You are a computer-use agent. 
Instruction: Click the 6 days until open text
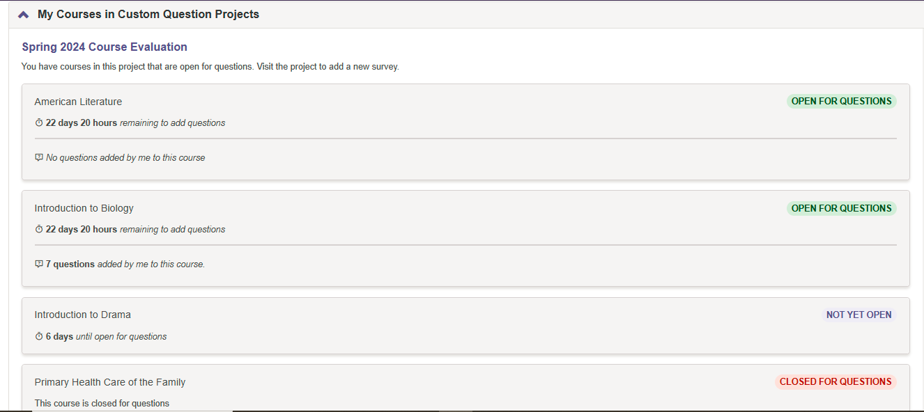point(106,337)
